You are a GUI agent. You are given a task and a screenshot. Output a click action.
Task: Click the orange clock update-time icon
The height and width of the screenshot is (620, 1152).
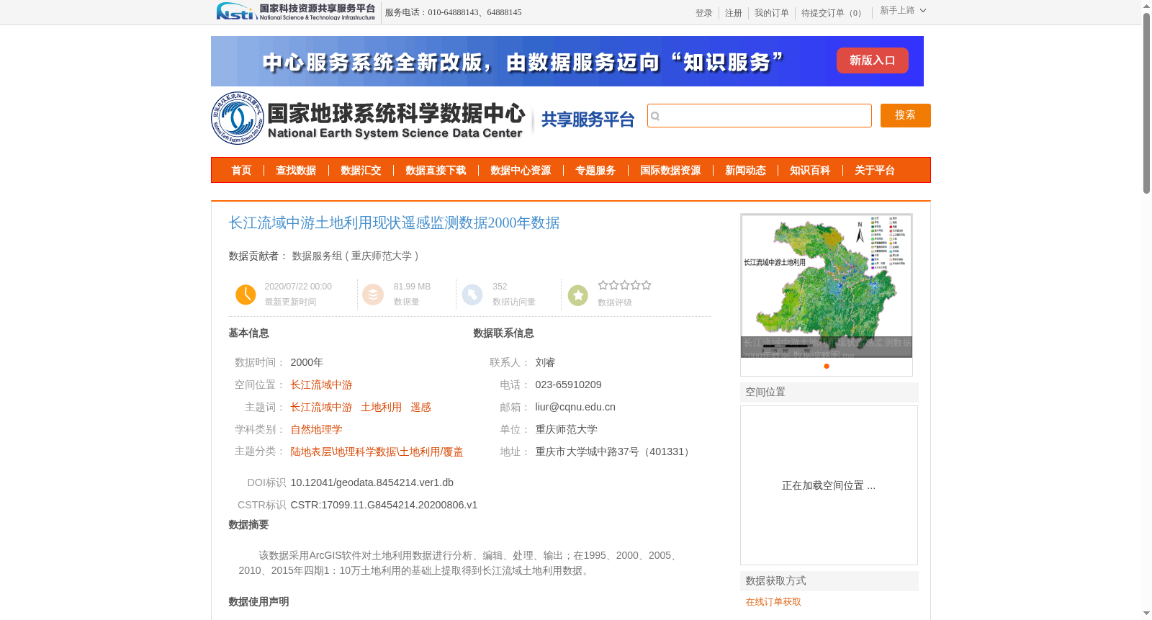(246, 295)
